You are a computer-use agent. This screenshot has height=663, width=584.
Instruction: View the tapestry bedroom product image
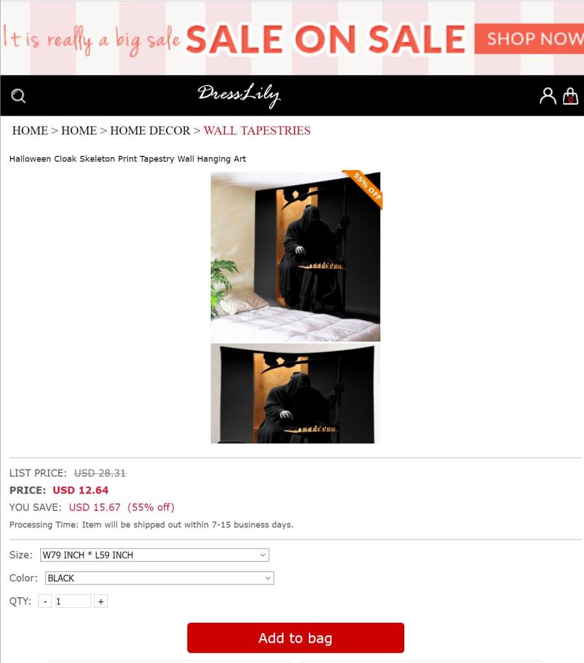[295, 256]
